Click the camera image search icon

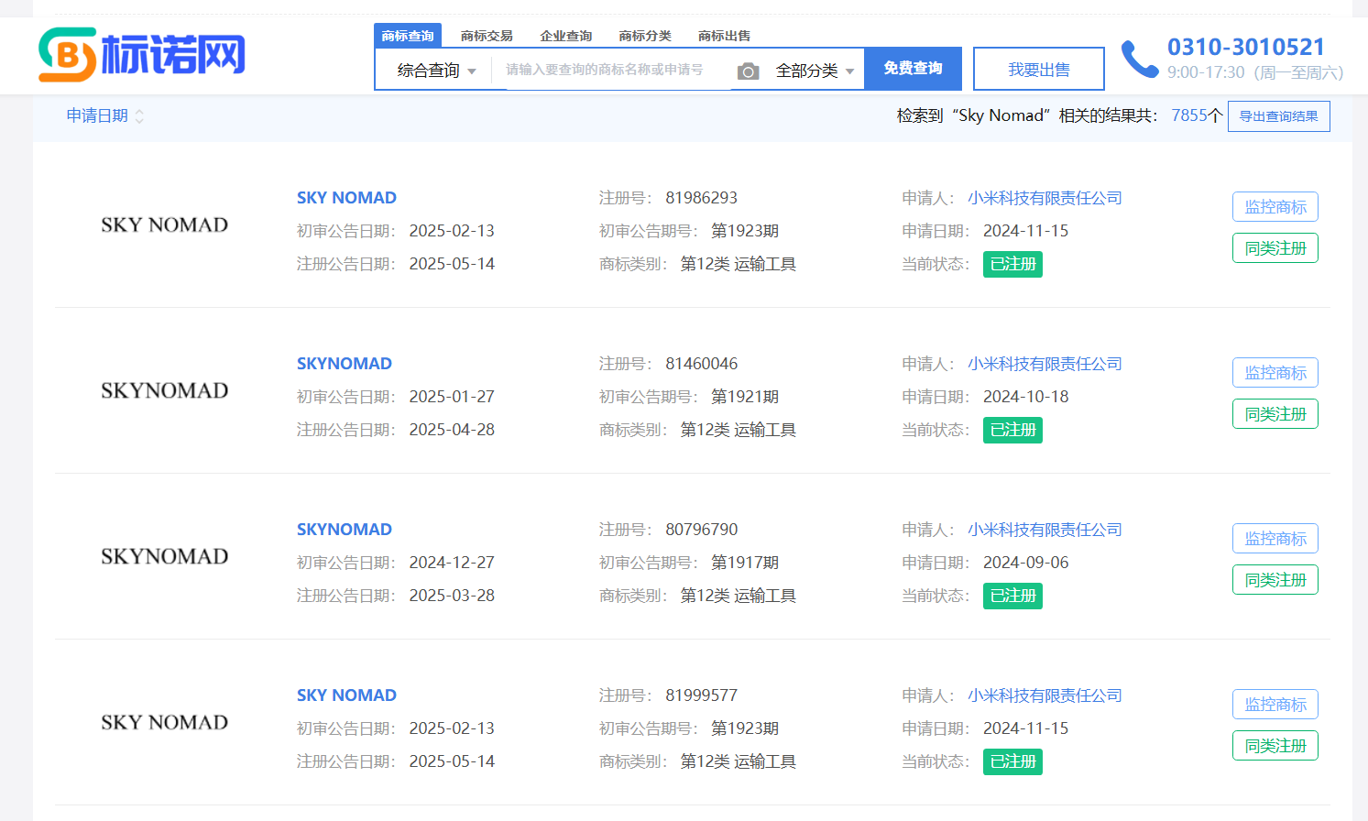749,71
